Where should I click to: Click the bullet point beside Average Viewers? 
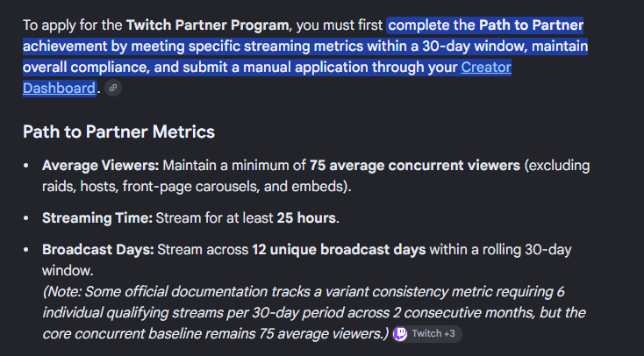[26, 166]
